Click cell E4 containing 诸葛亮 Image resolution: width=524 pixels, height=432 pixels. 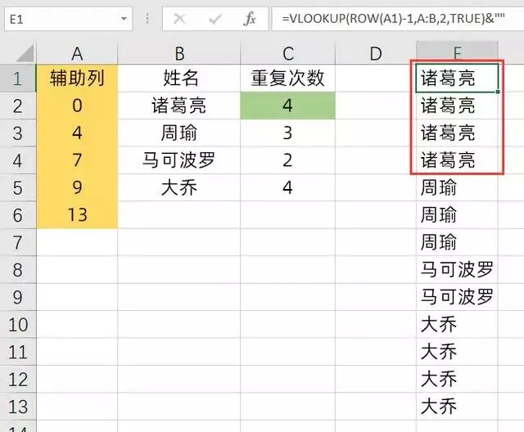[457, 160]
